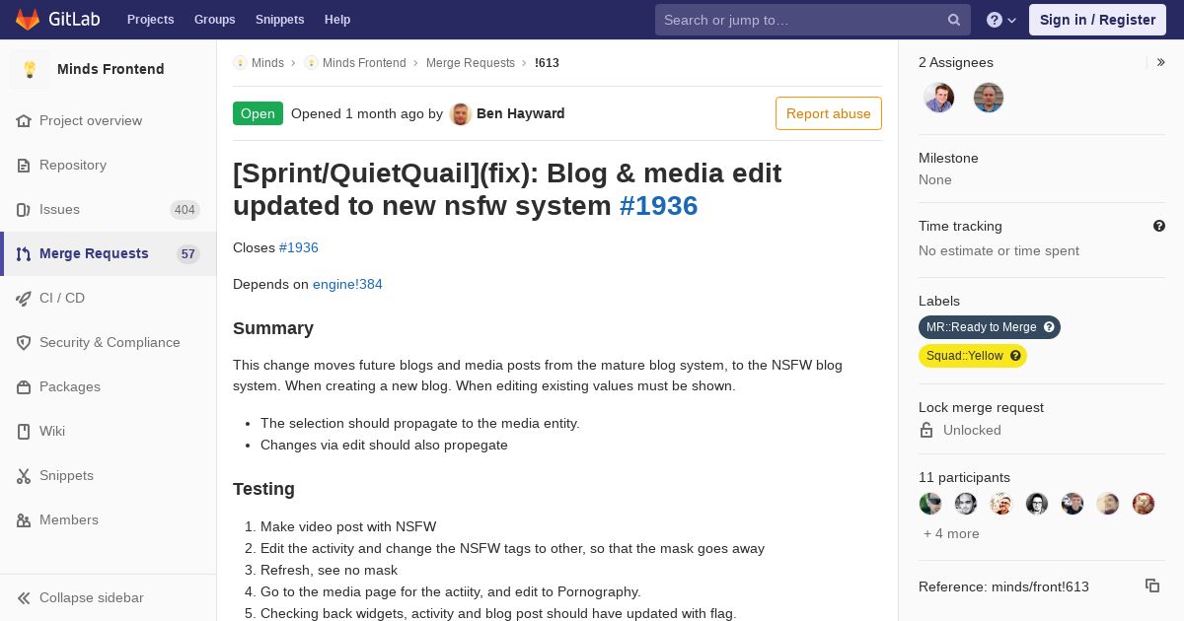Open the Help question-mark dropdown
This screenshot has height=621, width=1184.
[x=1001, y=20]
